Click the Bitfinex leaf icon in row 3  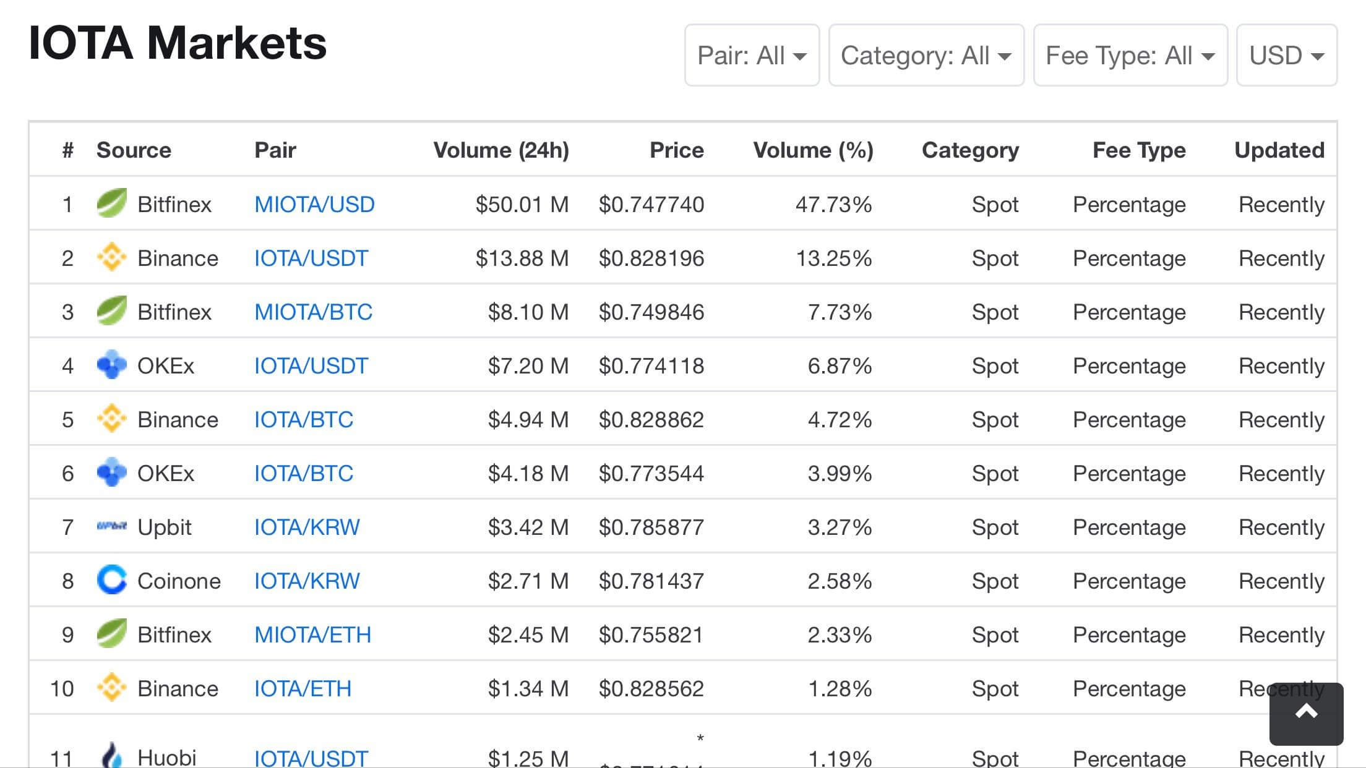[112, 311]
